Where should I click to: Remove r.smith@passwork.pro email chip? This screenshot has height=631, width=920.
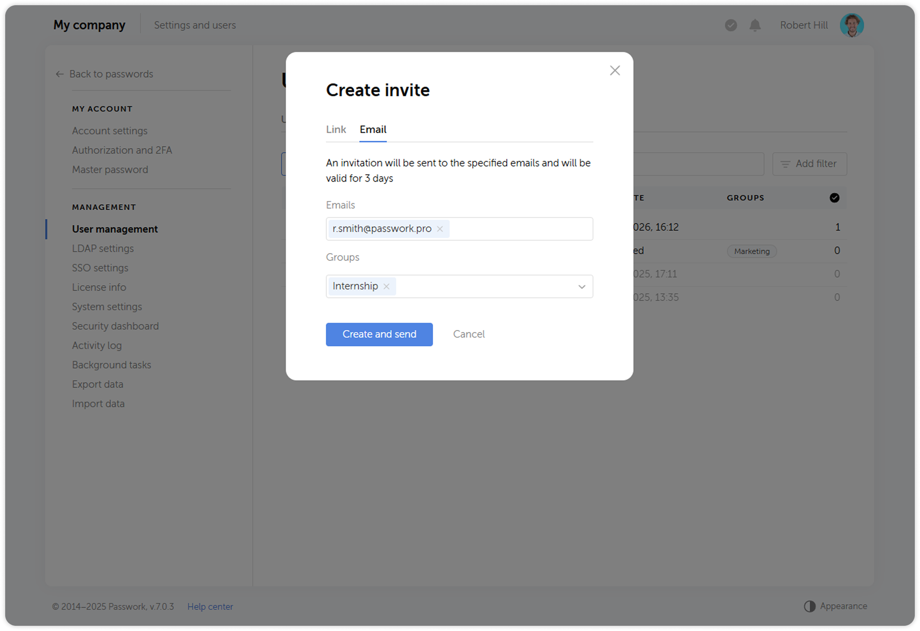440,229
